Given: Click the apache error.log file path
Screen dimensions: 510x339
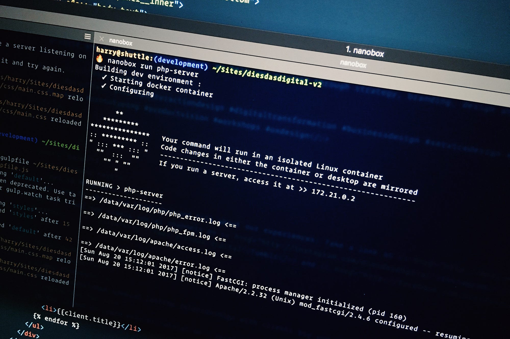Looking at the screenshot, I should (152, 256).
